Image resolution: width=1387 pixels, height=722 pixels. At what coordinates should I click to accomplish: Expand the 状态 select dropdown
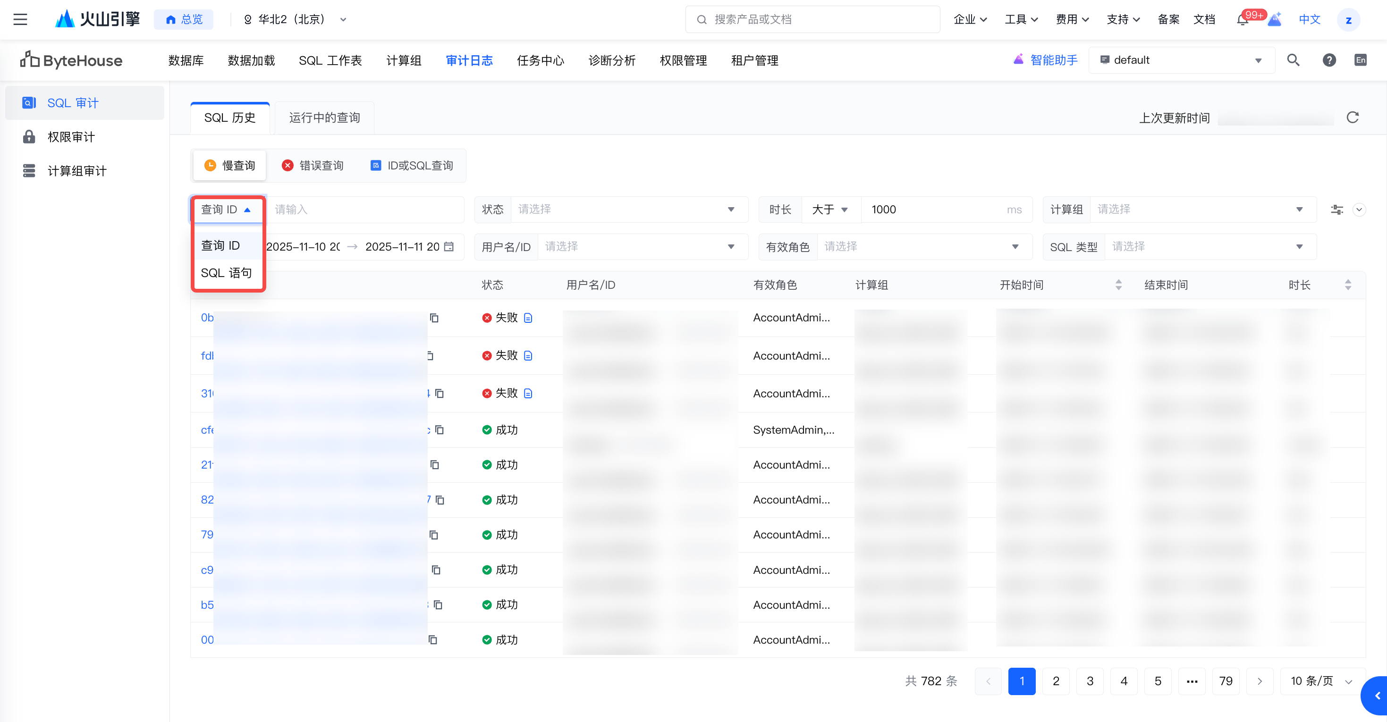625,210
